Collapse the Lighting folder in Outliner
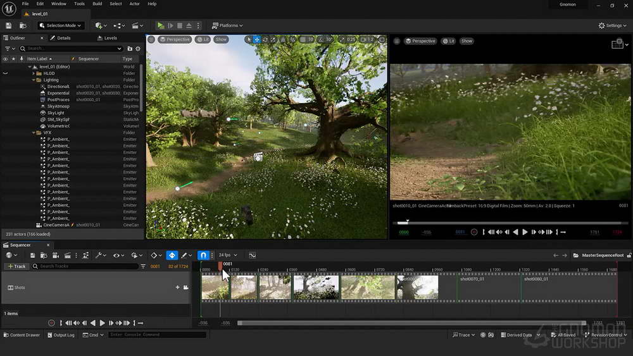 (x=34, y=80)
